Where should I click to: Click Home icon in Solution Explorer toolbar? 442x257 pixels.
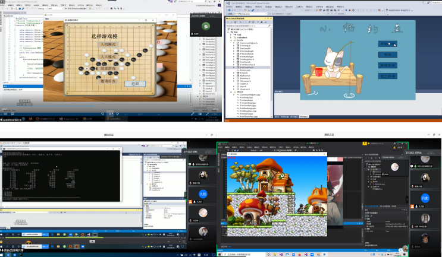234,22
